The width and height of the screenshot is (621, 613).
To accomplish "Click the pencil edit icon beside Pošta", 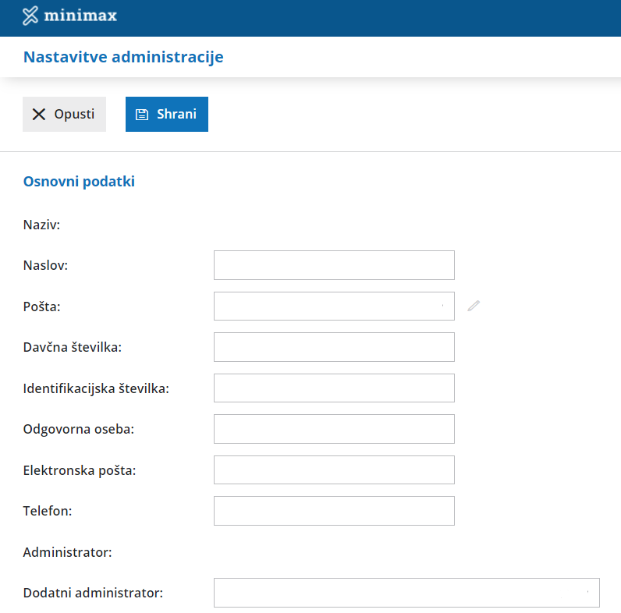I will [474, 306].
